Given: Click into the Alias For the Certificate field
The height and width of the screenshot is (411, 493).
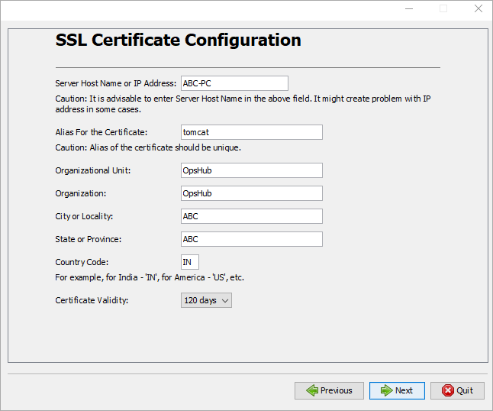Looking at the screenshot, I should [x=251, y=132].
